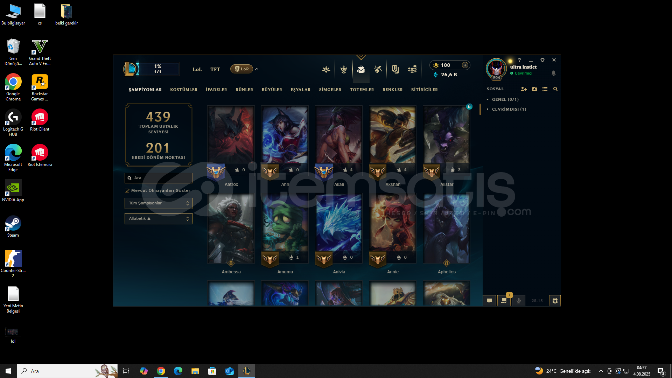Switch to the RÜNLER tab

click(x=244, y=90)
